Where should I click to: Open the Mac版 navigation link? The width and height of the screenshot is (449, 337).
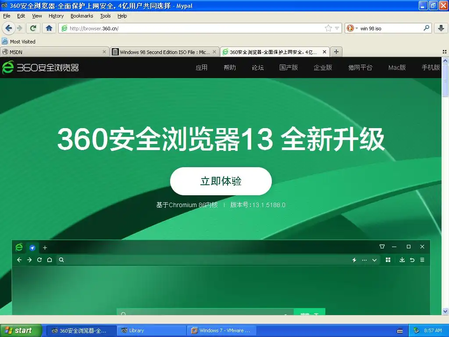[397, 68]
